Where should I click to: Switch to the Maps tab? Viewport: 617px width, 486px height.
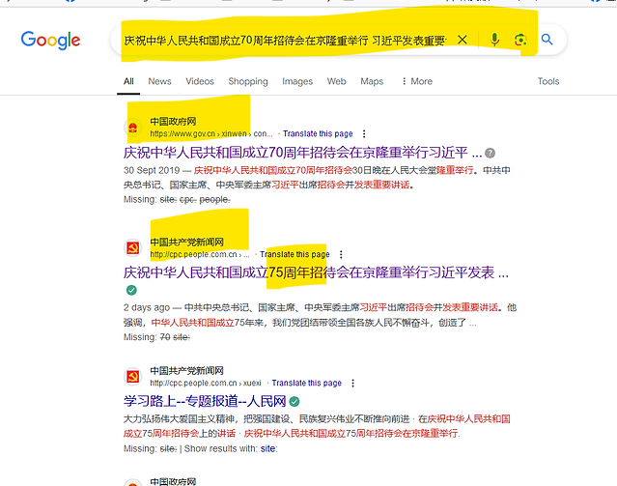(x=372, y=81)
